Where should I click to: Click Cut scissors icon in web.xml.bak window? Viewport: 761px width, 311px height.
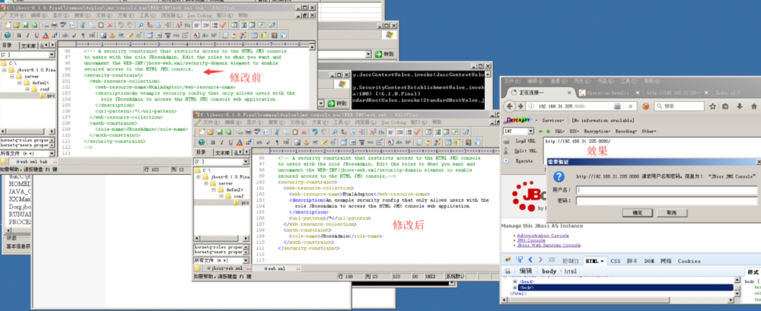[82, 25]
